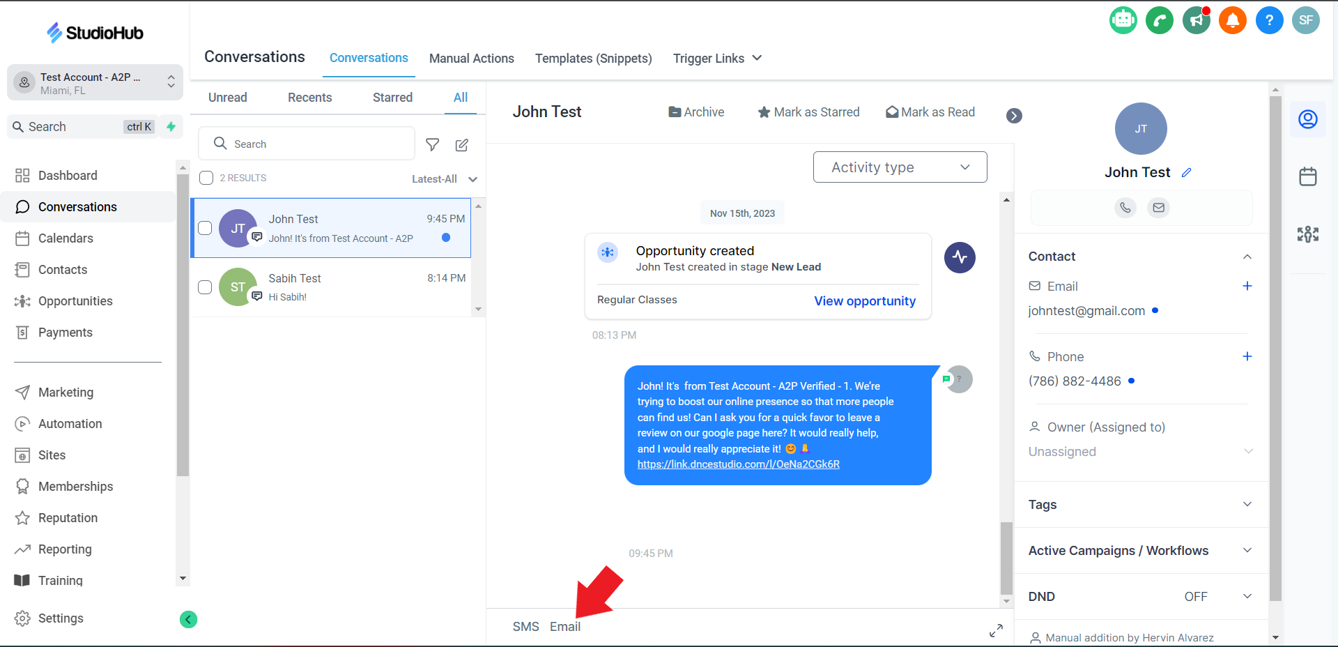The width and height of the screenshot is (1338, 647).
Task: Click the lightning quick actions icon
Action: pos(171,126)
